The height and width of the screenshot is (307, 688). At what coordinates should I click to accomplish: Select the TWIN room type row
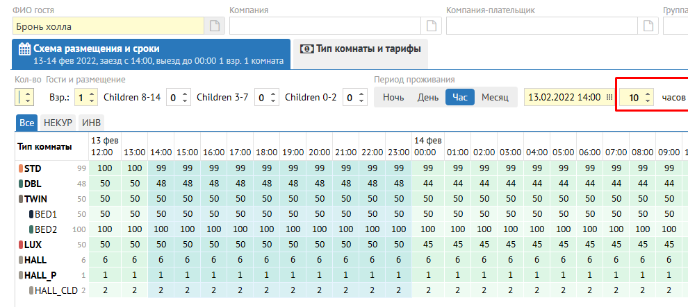click(x=35, y=199)
